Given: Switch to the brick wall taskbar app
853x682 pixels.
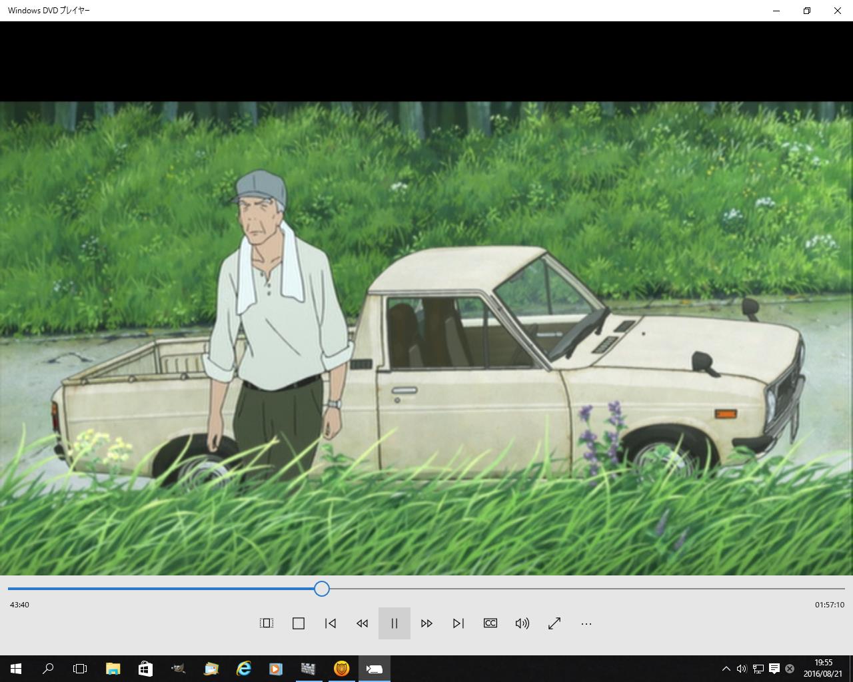Looking at the screenshot, I should point(309,669).
